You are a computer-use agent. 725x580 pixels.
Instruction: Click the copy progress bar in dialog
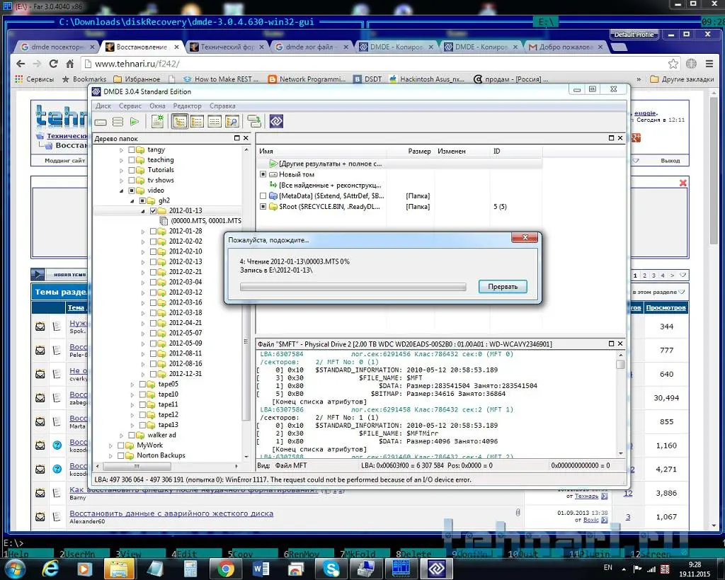(353, 287)
